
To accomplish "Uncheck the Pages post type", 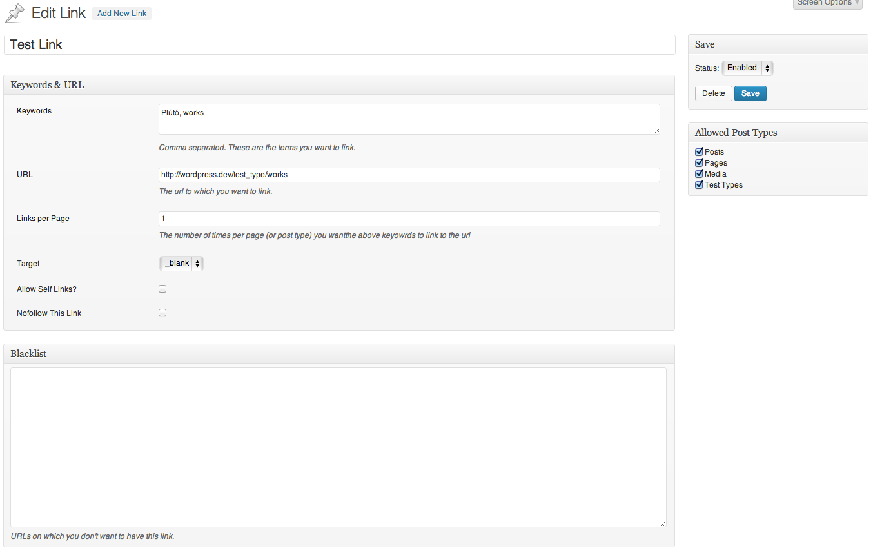I will [x=699, y=162].
